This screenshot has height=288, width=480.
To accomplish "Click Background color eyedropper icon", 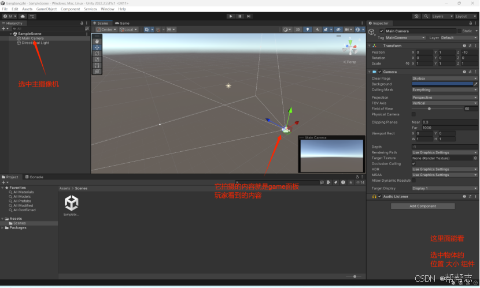I will [476, 84].
